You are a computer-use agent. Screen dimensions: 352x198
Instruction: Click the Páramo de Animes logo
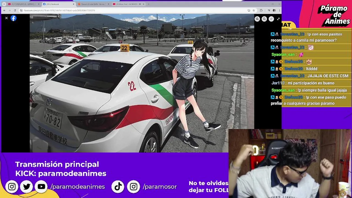(334, 16)
